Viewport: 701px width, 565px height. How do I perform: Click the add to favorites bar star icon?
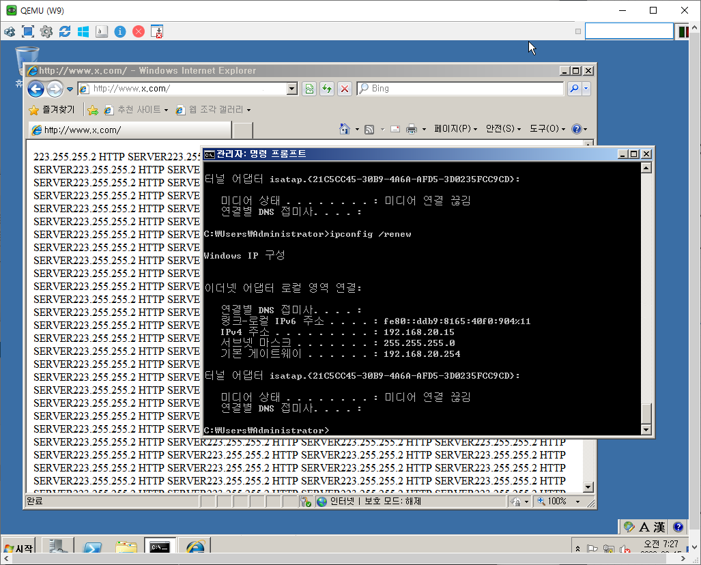click(93, 110)
